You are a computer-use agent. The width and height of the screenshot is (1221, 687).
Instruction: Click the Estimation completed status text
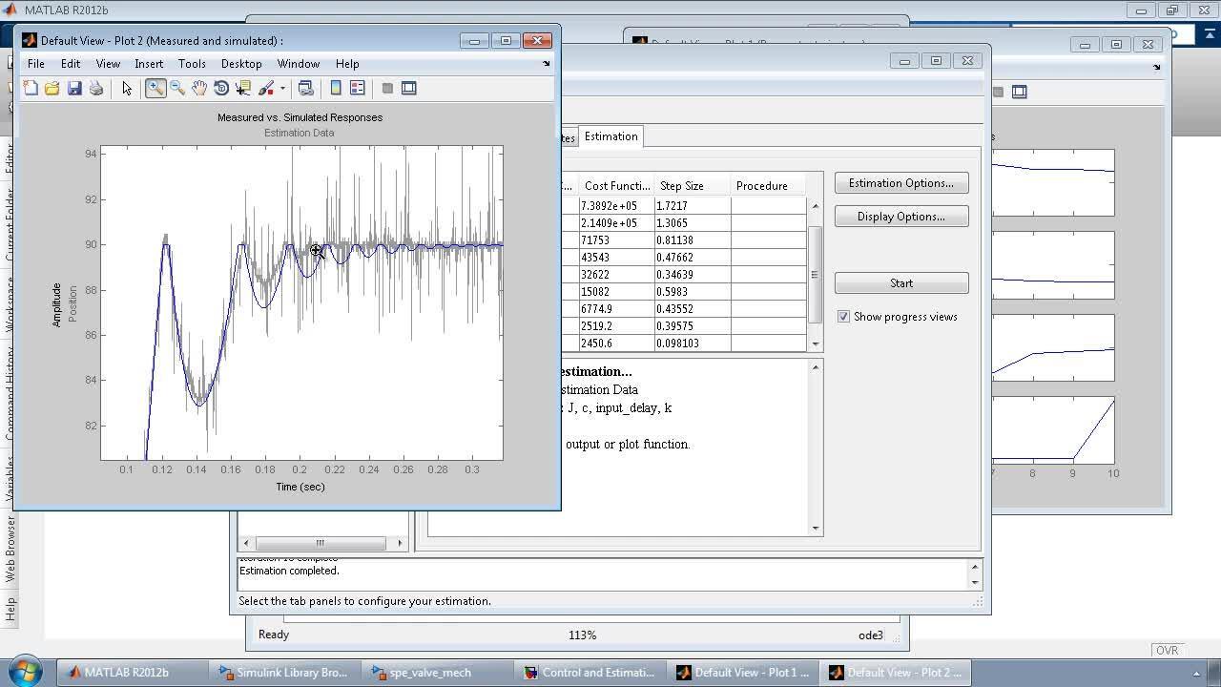tap(289, 571)
